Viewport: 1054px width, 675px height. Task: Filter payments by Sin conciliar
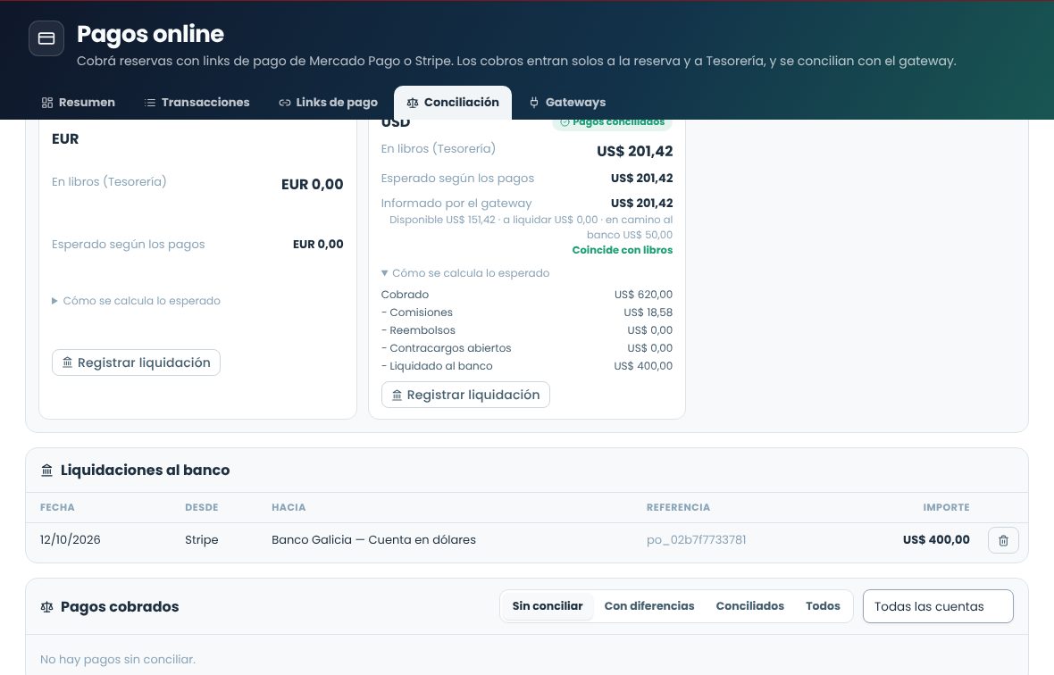click(x=548, y=606)
